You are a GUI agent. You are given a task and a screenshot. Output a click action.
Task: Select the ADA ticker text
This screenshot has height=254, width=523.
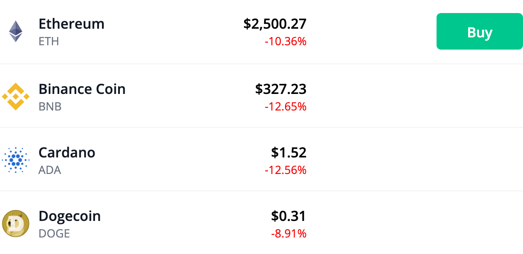50,170
